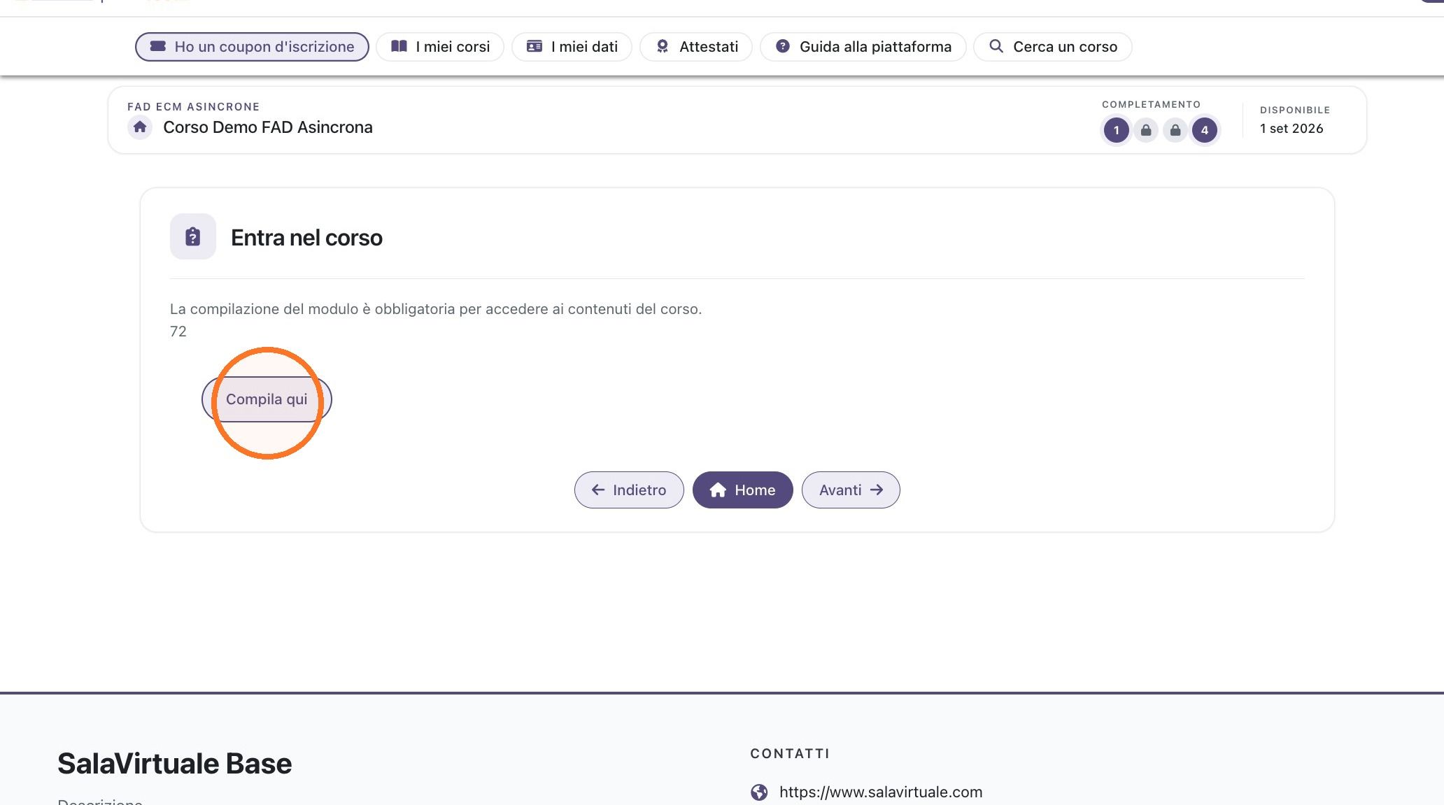Click the "Home" navigation button

[x=743, y=490]
